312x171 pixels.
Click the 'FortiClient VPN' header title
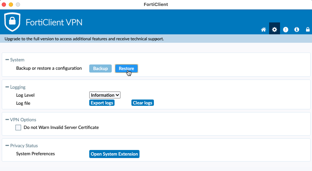tap(54, 22)
